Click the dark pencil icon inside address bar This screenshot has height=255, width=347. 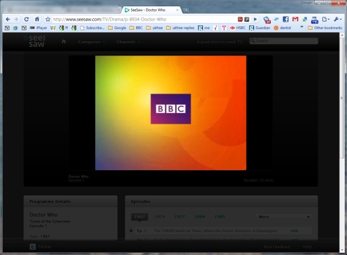coord(247,19)
